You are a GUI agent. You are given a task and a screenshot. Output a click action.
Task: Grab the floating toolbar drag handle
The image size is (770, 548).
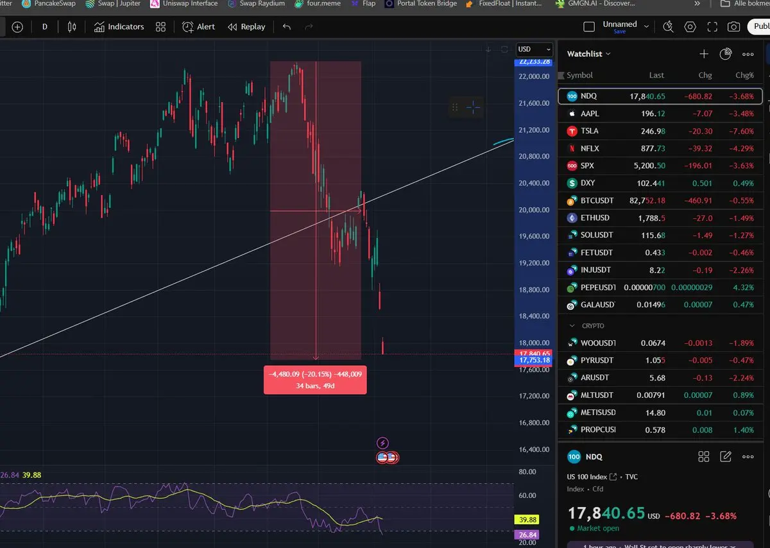click(455, 107)
